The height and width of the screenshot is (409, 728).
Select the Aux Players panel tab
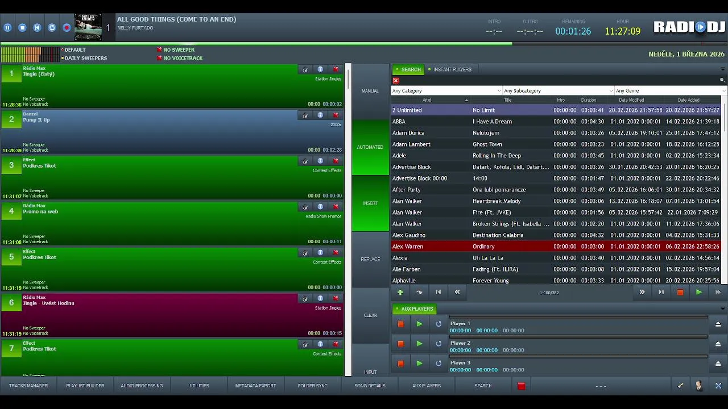(x=414, y=309)
